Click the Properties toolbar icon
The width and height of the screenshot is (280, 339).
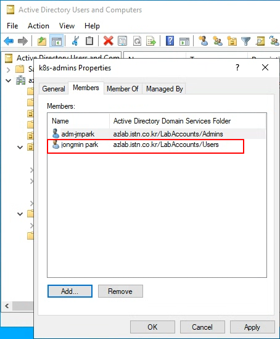pos(122,41)
